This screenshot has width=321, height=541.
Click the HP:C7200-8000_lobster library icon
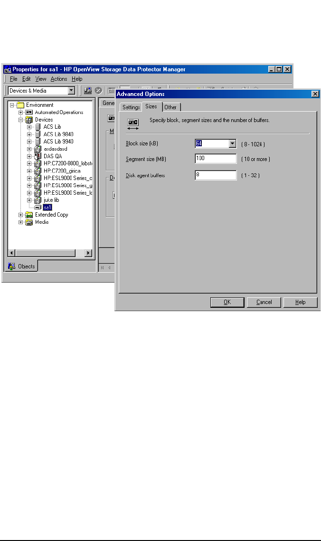tap(38, 163)
